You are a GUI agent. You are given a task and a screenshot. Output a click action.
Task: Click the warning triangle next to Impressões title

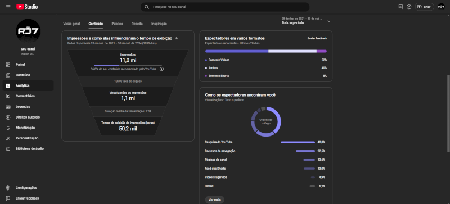(177, 38)
